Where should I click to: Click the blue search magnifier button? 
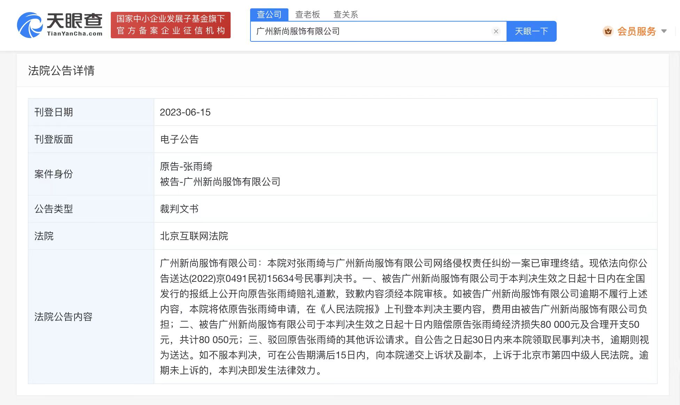531,31
